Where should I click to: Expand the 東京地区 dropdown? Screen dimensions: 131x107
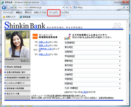[92, 66]
